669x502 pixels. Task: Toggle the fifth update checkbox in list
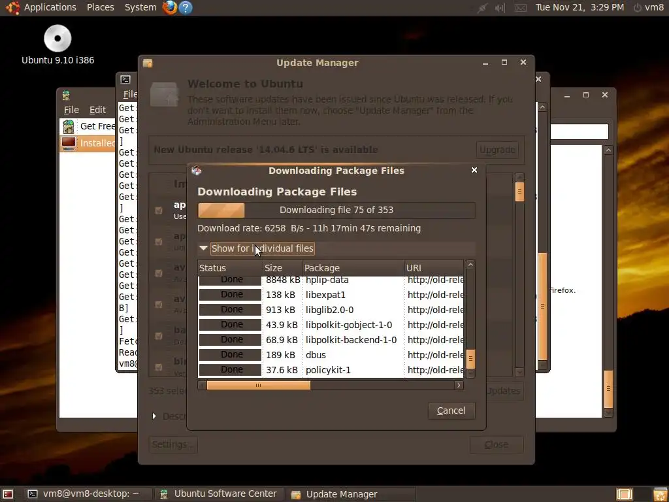pos(159,336)
